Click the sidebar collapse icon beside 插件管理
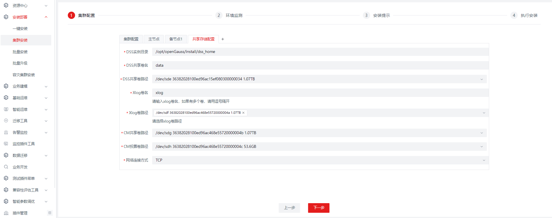 (50, 213)
